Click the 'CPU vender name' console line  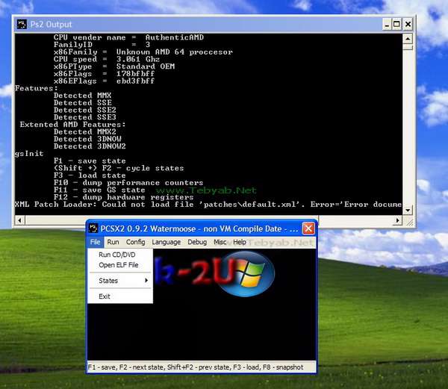(128, 37)
